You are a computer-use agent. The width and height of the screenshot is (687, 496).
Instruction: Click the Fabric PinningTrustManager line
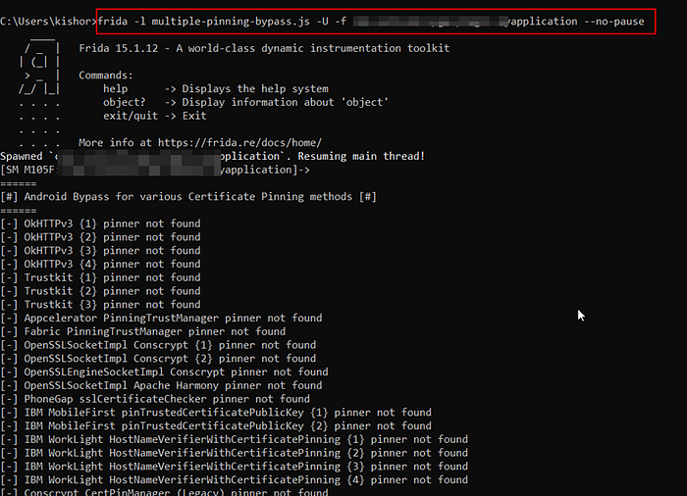pos(143,332)
